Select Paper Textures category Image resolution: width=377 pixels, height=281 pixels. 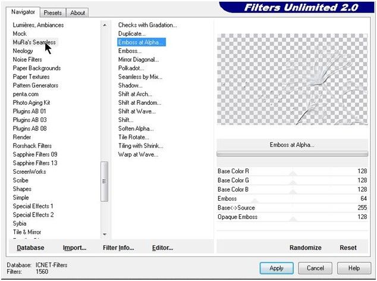(32, 77)
